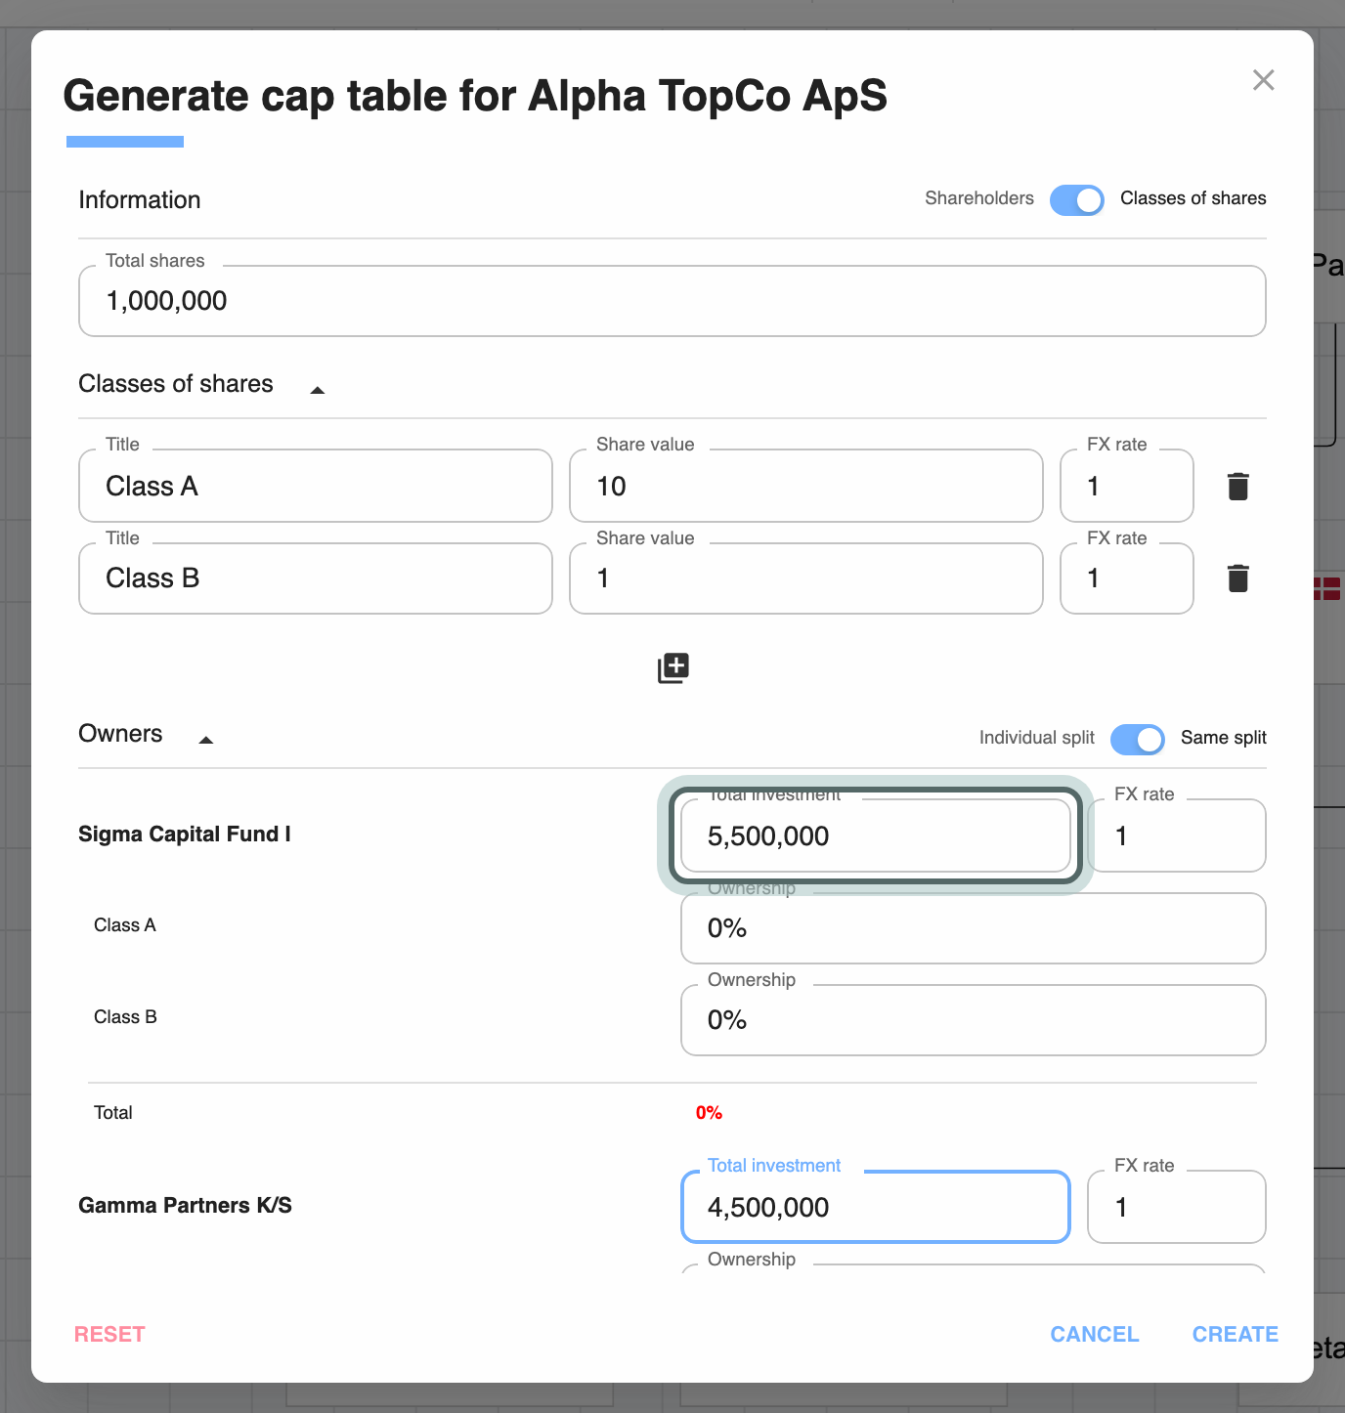Click CREATE to generate cap table
The image size is (1345, 1413).
(x=1236, y=1334)
